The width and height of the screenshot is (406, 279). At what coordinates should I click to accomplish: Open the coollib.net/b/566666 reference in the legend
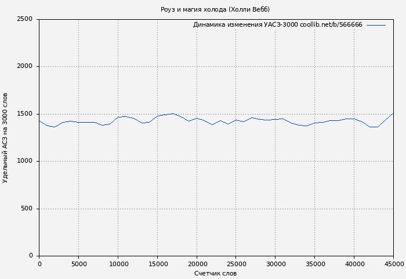331,25
